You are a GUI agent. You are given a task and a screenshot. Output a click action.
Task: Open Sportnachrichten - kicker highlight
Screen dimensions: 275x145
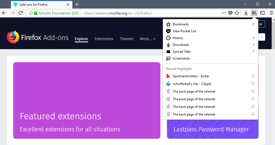211,76
